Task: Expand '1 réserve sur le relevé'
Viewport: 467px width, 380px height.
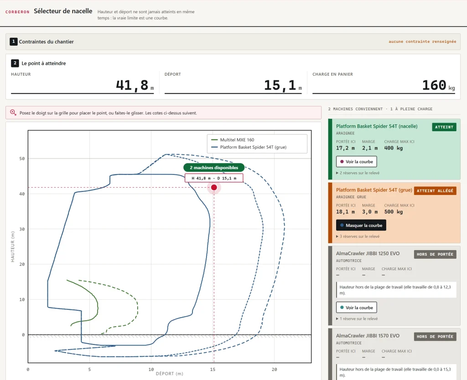Action: pyautogui.click(x=357, y=318)
